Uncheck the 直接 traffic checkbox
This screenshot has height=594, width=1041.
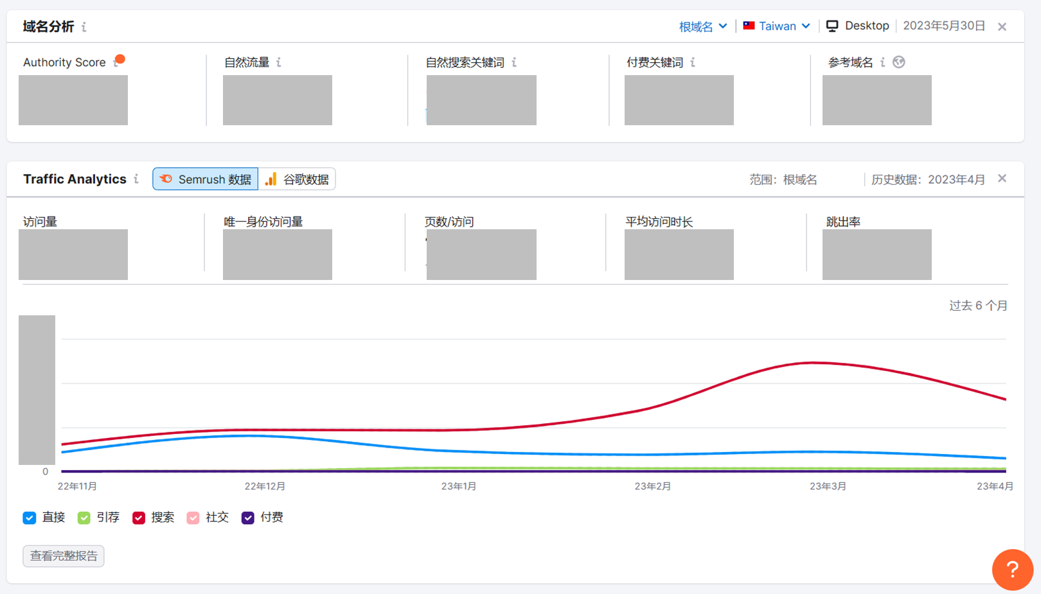[30, 518]
